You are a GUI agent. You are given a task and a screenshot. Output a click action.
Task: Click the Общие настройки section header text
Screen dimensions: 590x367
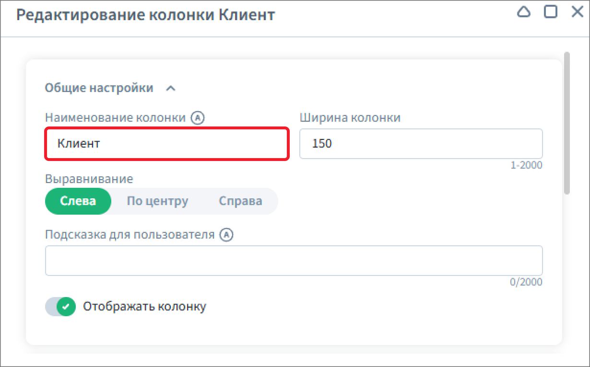tap(99, 88)
